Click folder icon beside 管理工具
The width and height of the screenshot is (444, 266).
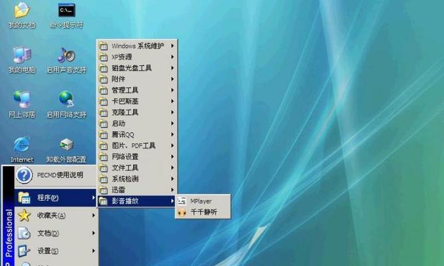[x=103, y=90]
